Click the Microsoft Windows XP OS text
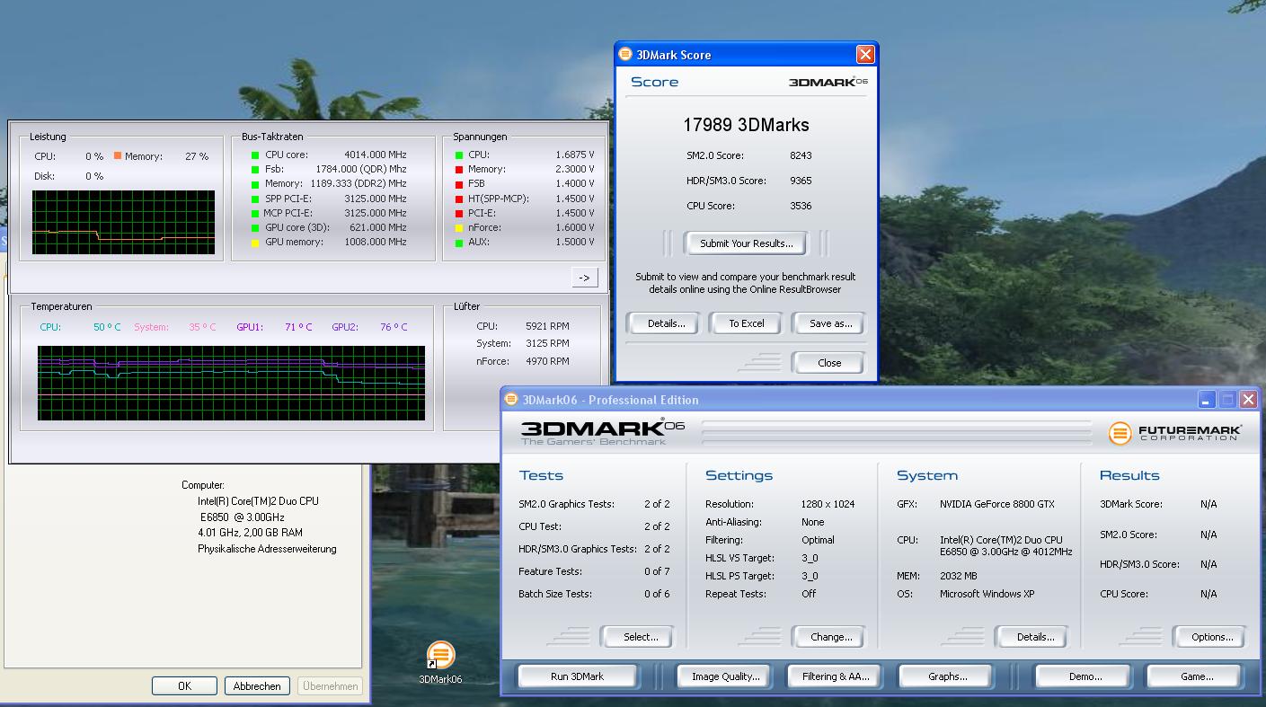This screenshot has width=1266, height=707. [x=987, y=595]
